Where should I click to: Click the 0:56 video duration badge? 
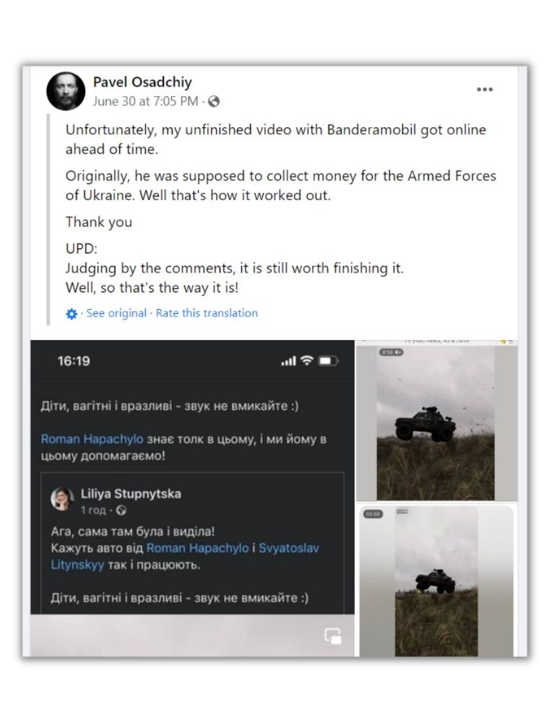(391, 352)
